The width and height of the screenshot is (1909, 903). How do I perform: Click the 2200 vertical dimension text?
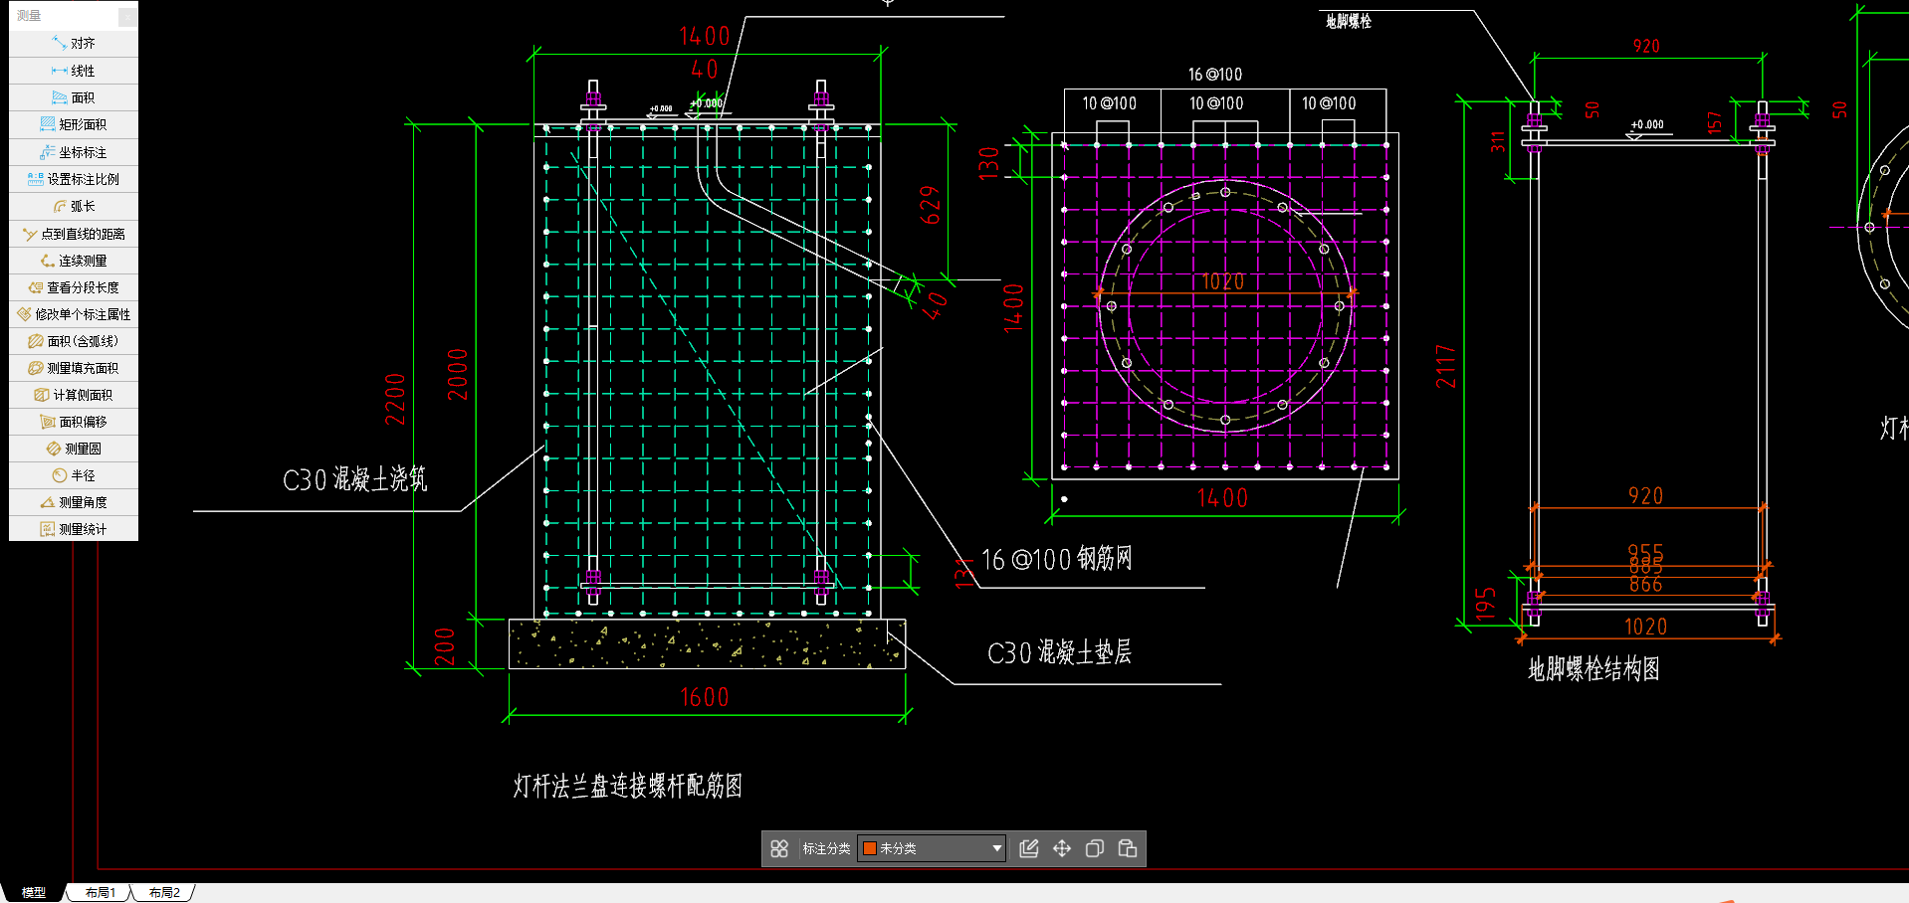tap(395, 399)
